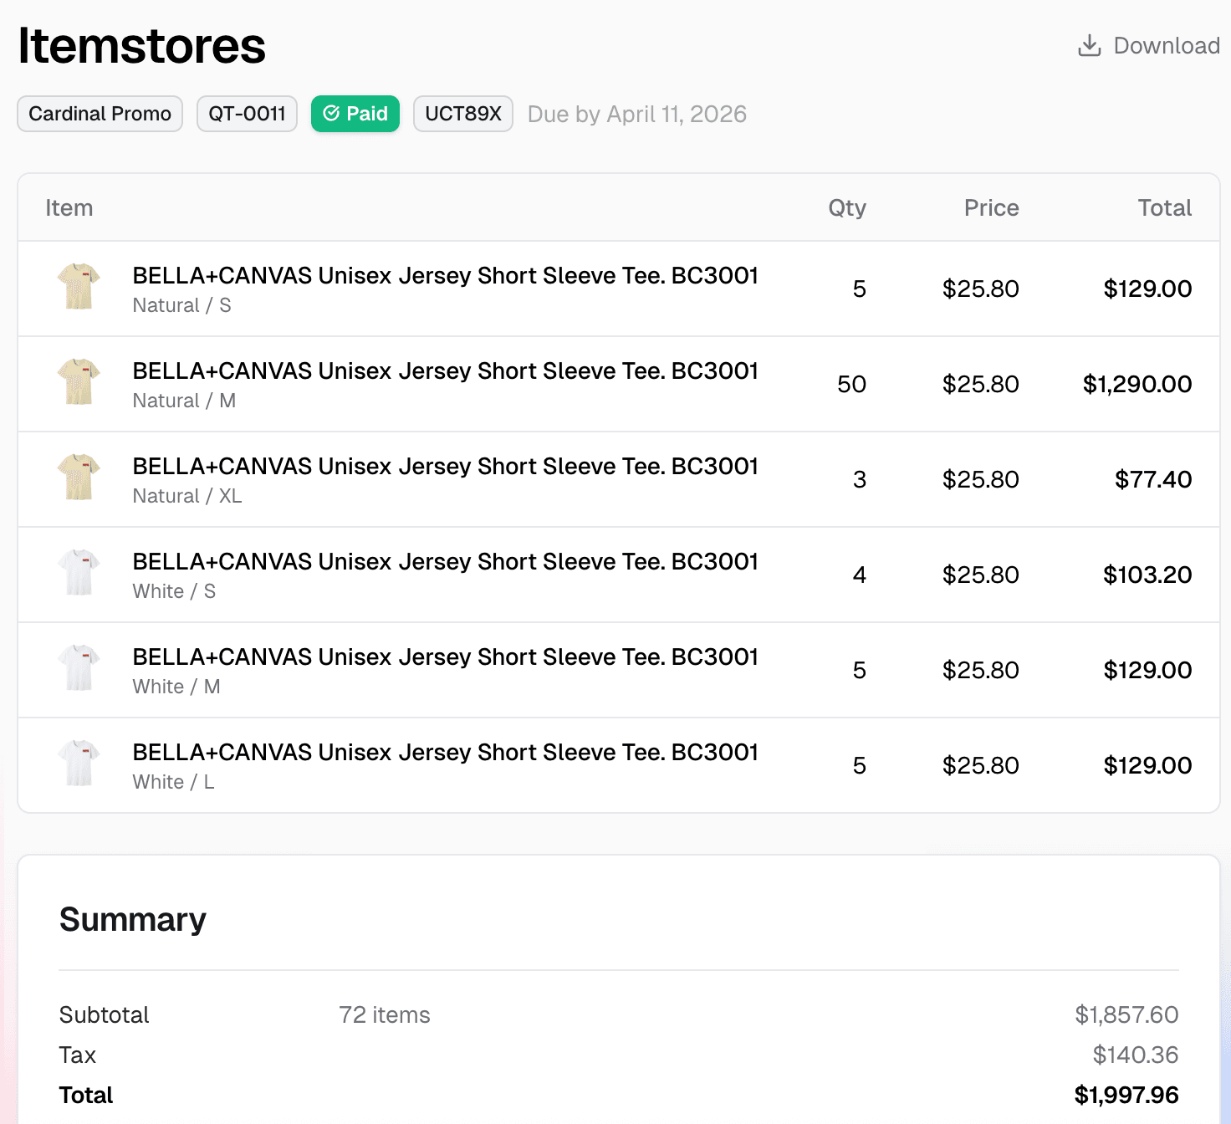Toggle the Cardinal Promo tag
The image size is (1231, 1124).
pyautogui.click(x=99, y=113)
